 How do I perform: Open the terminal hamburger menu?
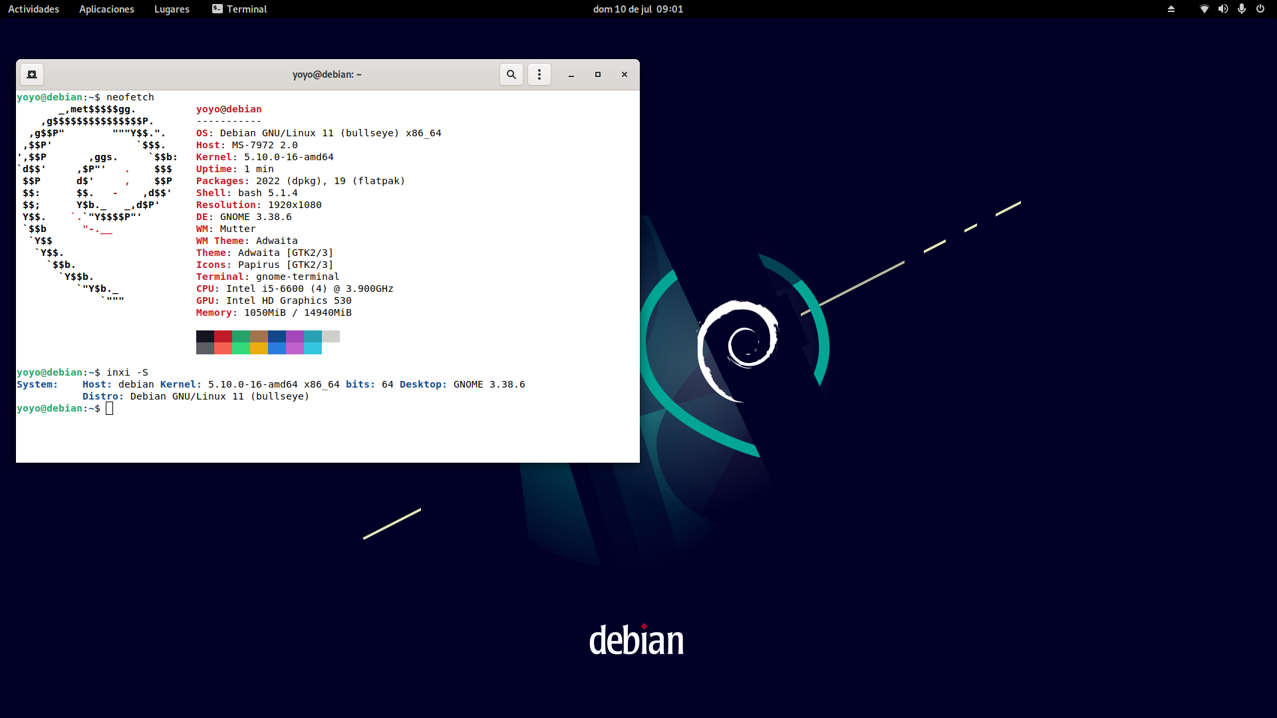[x=539, y=74]
